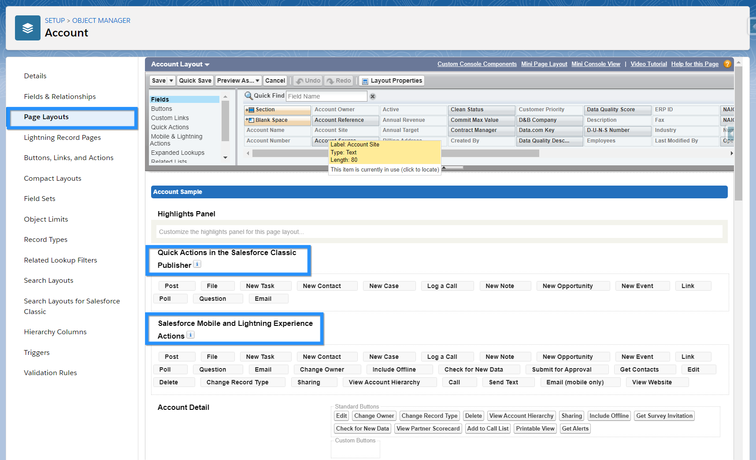Expand the Preview As dropdown
Viewport: 756px width, 460px height.
238,80
